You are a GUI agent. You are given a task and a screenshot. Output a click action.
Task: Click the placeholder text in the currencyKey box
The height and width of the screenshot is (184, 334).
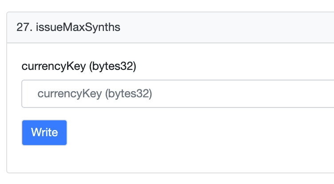click(x=95, y=94)
